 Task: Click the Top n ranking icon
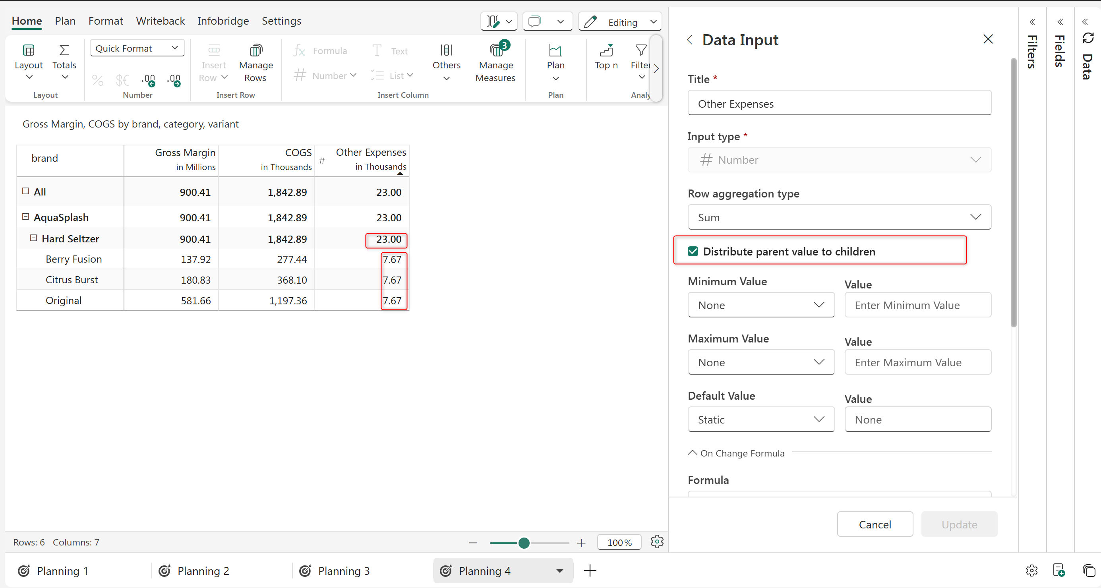606,50
